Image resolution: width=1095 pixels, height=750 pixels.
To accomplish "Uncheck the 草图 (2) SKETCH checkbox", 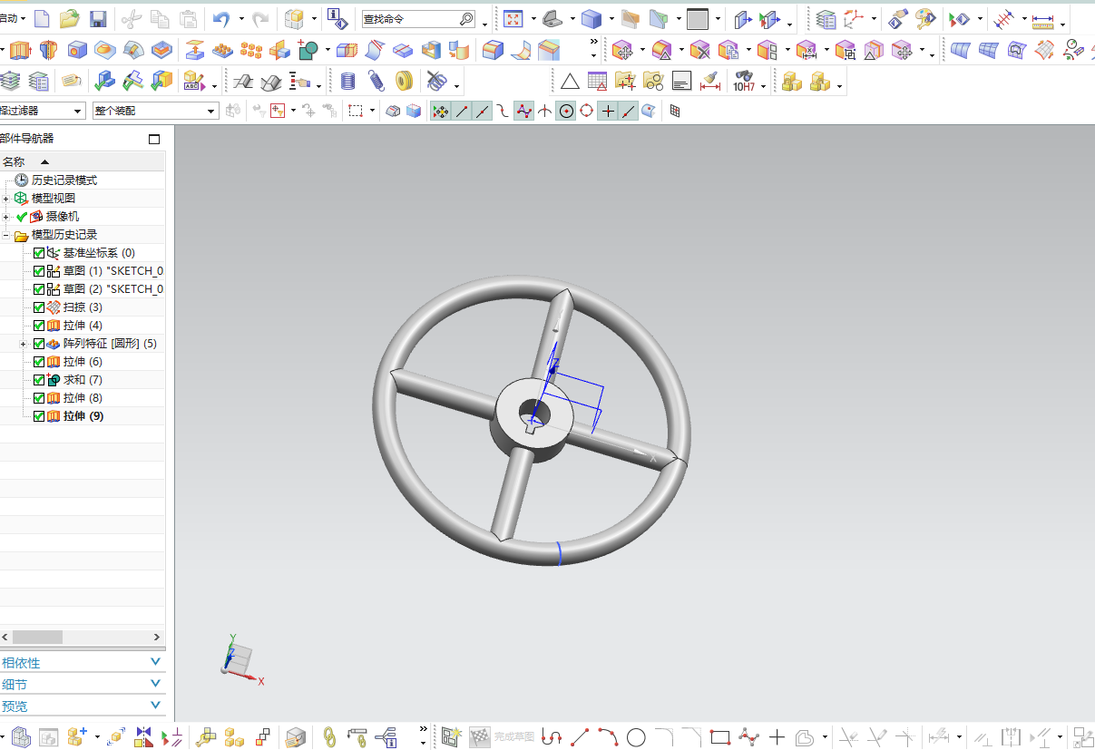I will pos(39,289).
